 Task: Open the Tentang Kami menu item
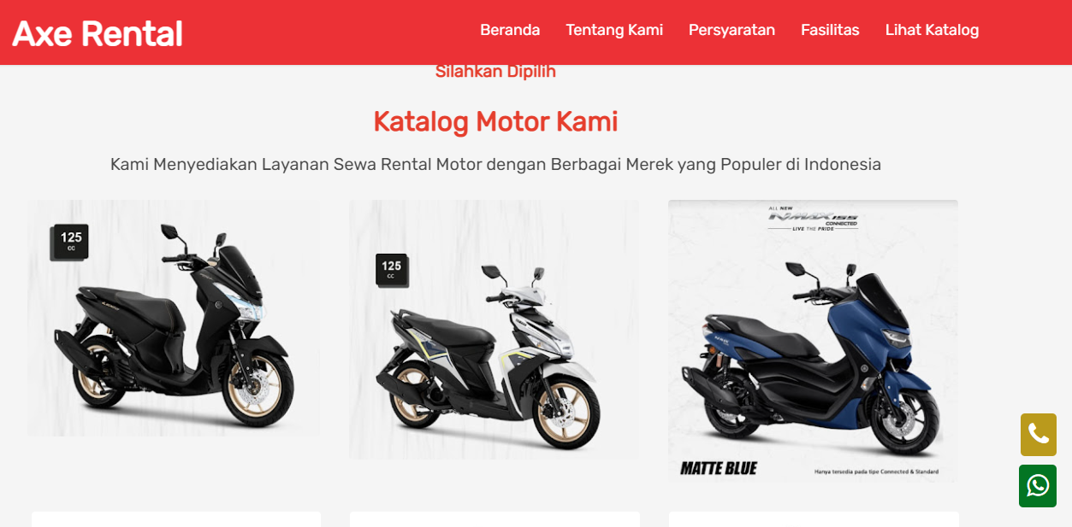614,30
